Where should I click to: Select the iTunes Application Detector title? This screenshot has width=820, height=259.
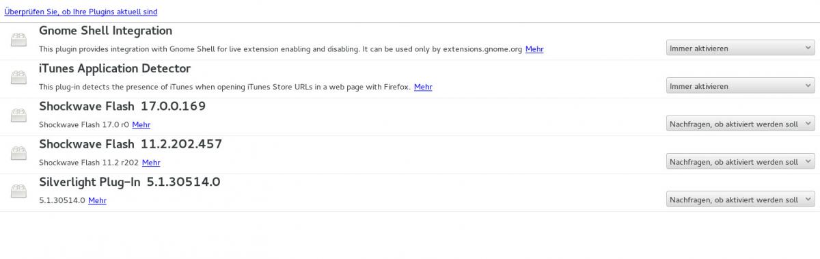[x=115, y=69]
